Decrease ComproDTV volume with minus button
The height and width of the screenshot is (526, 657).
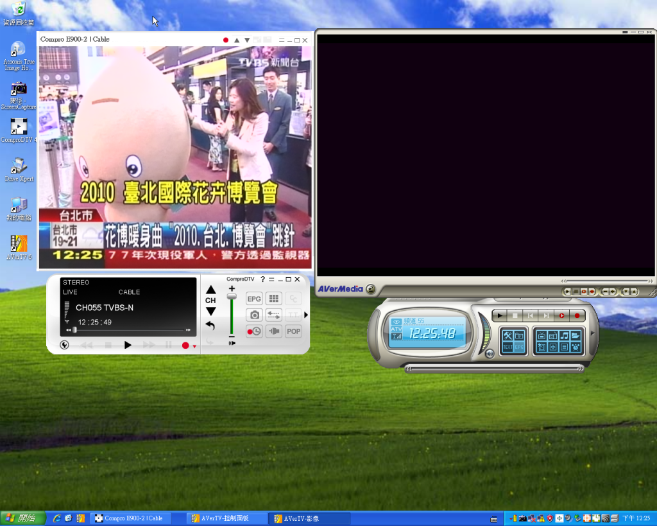(232, 337)
